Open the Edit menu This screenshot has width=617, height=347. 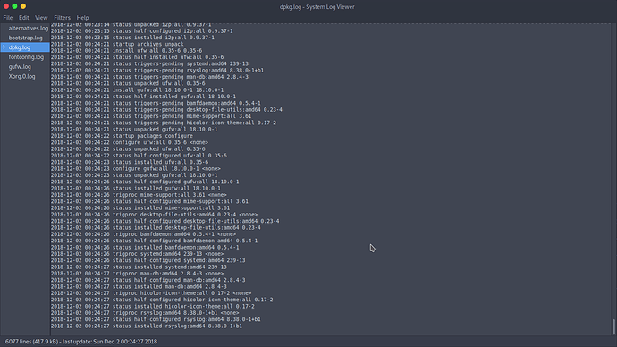pyautogui.click(x=23, y=18)
